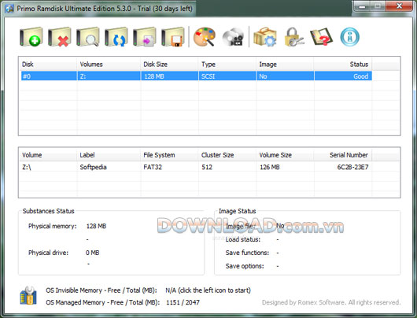Image resolution: width=417 pixels, height=318 pixels.
Task: Click the 512 cluster size cell
Action: (x=207, y=167)
